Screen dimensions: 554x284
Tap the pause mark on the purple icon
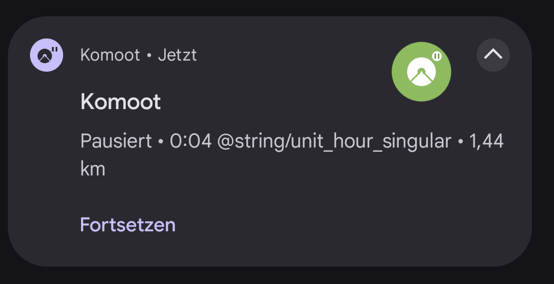[x=55, y=49]
